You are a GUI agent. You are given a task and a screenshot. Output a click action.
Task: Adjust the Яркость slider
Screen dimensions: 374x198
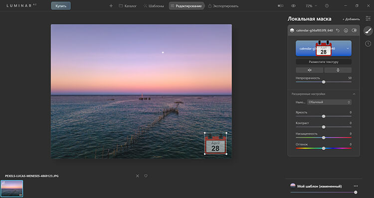point(324,116)
